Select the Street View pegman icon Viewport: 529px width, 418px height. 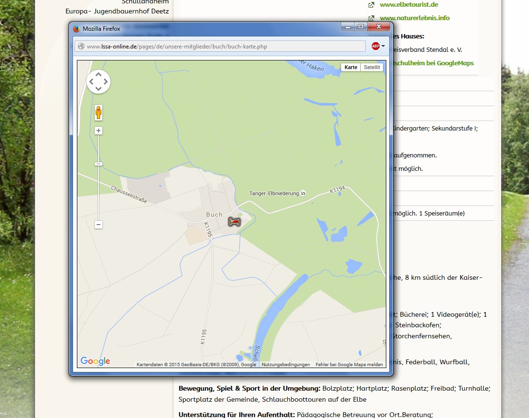point(98,113)
